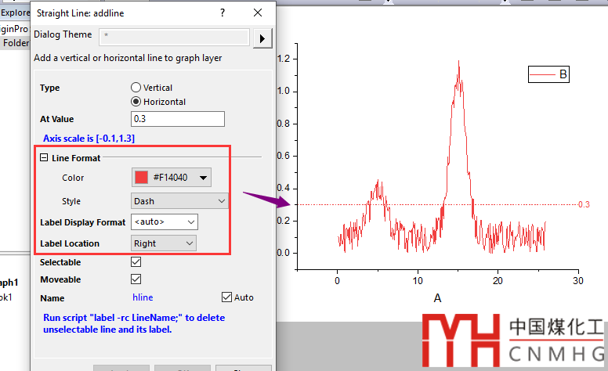Click the legend box labeled B

pyautogui.click(x=548, y=75)
